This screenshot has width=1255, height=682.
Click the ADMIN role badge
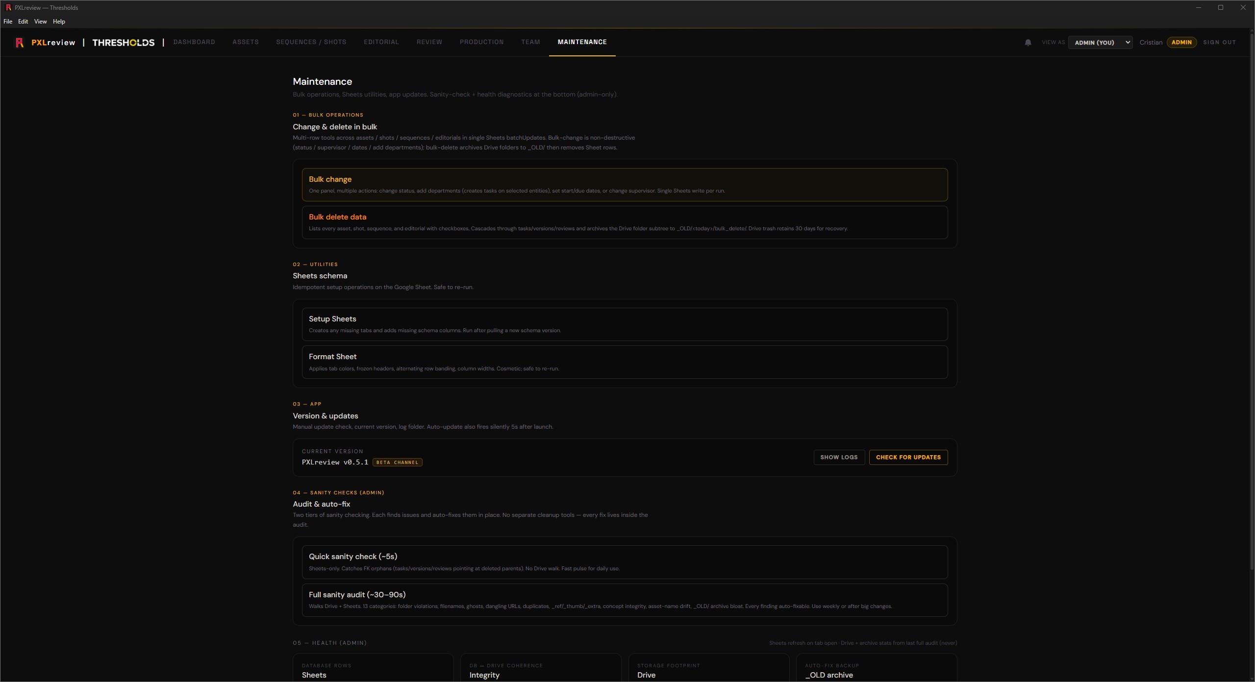coord(1181,43)
